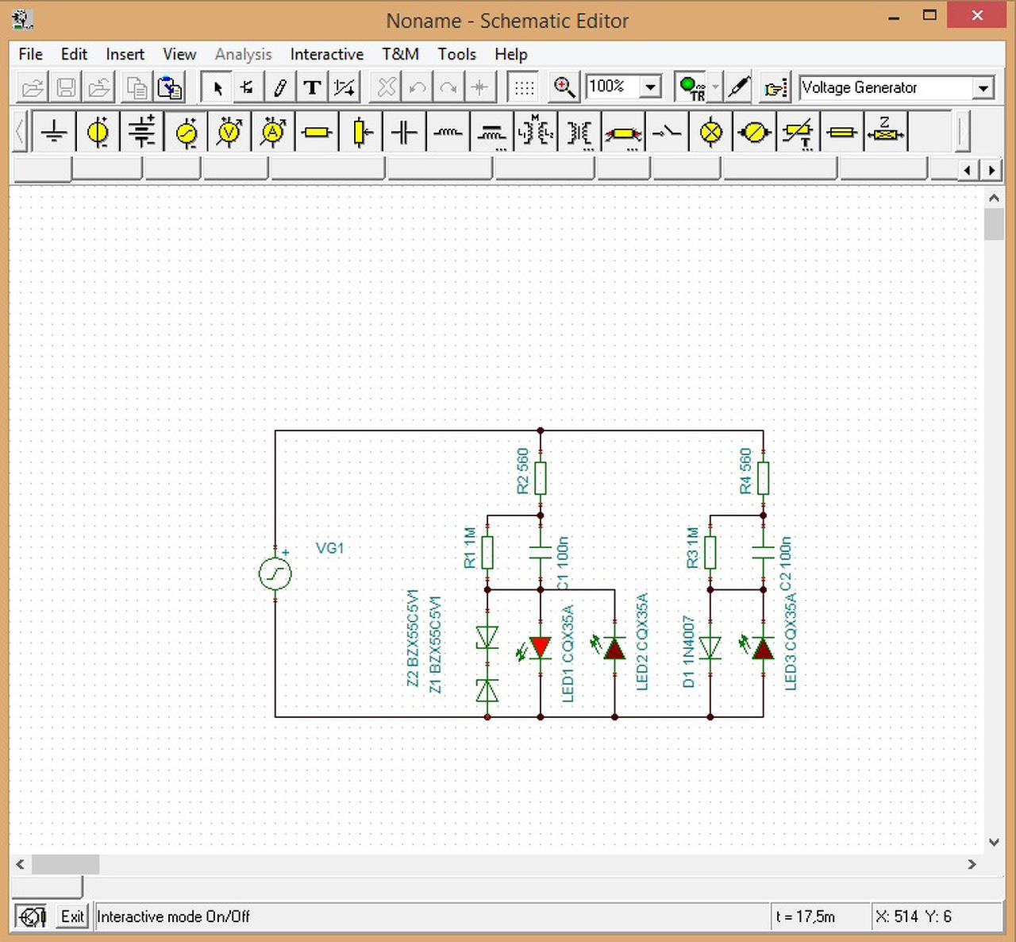The width and height of the screenshot is (1016, 942).
Task: Click the pointing hand icon next to component list
Action: [x=775, y=87]
